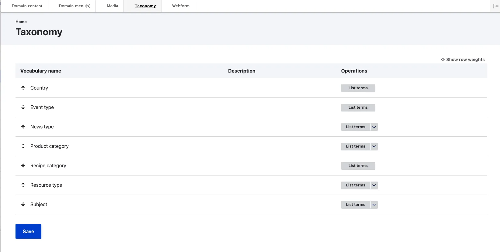Click drag handle beside Event type
The image size is (500, 252).
tap(23, 107)
